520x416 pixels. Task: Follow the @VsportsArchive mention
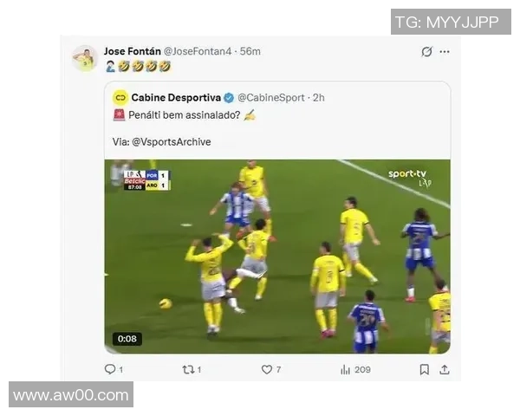point(171,141)
